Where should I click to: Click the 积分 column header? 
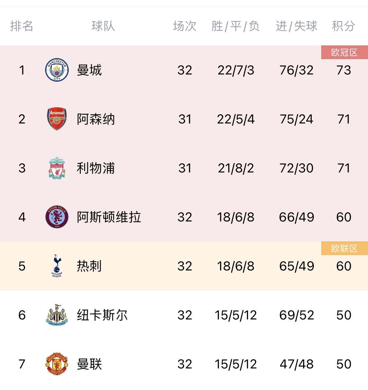click(x=343, y=26)
